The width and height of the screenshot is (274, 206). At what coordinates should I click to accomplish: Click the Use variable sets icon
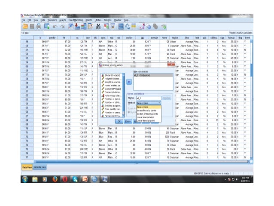point(149,27)
